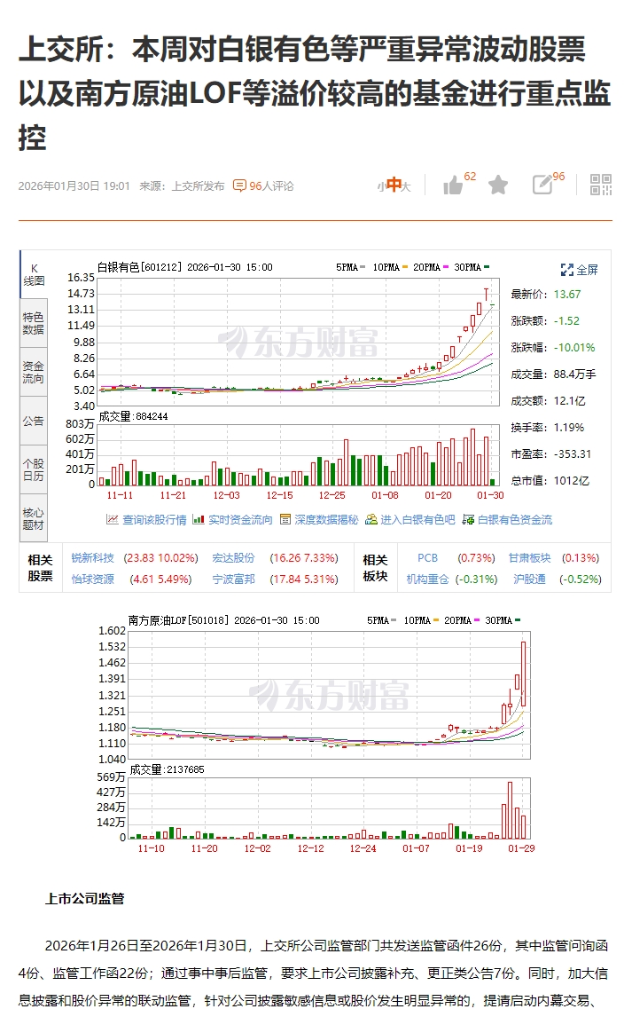Switch to the 公告 tab

34,421
